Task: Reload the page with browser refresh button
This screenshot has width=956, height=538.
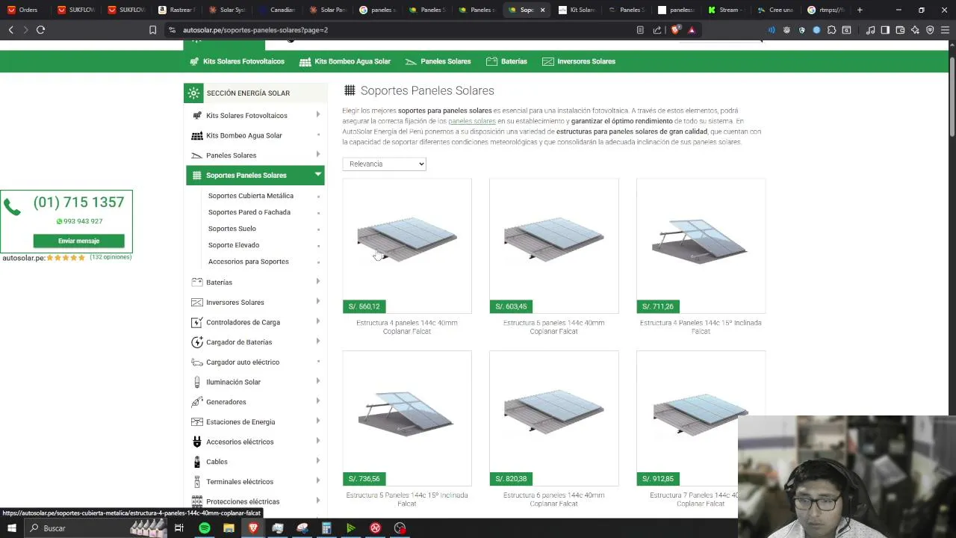Action: (x=40, y=30)
